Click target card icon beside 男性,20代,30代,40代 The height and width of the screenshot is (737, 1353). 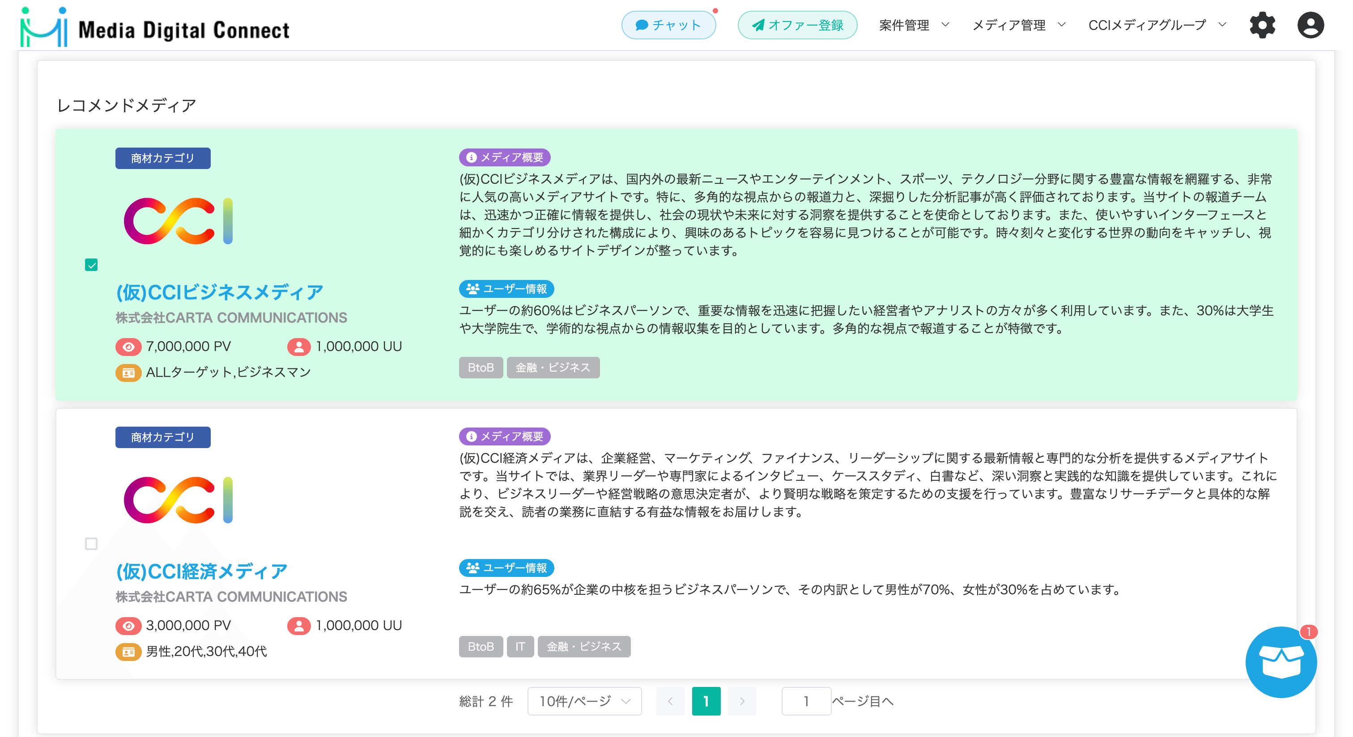(x=128, y=652)
